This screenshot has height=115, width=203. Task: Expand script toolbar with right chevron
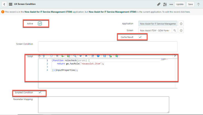tap(175, 56)
